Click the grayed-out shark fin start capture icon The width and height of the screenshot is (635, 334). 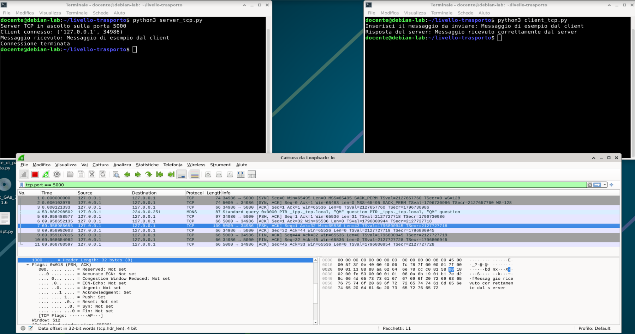pos(24,174)
